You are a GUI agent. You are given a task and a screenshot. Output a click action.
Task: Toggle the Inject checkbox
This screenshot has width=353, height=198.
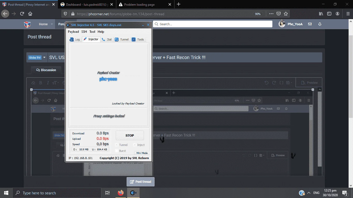click(x=139, y=145)
